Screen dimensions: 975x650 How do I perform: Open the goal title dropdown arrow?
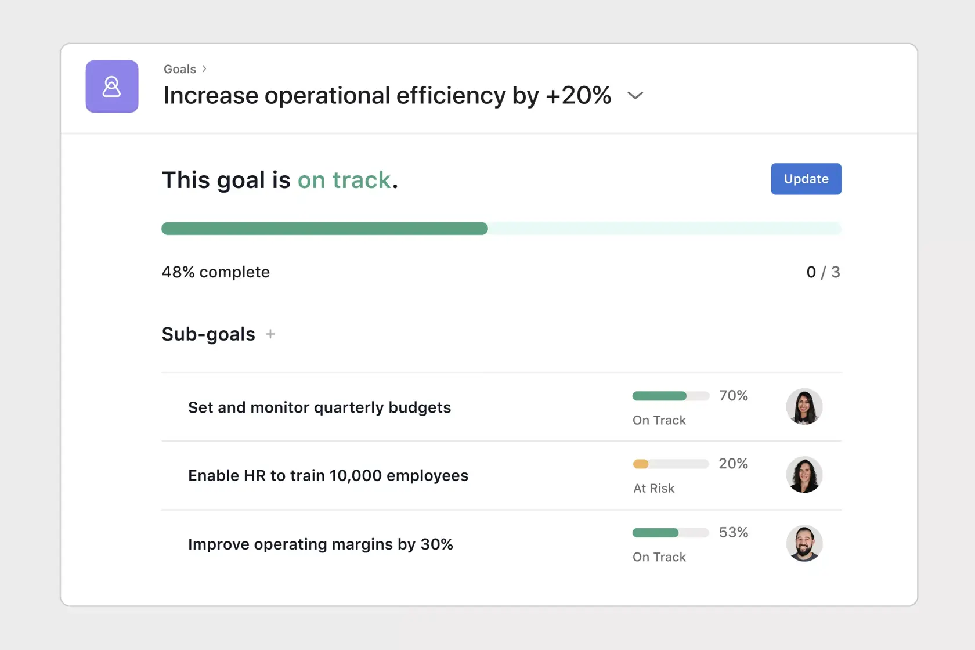click(635, 96)
